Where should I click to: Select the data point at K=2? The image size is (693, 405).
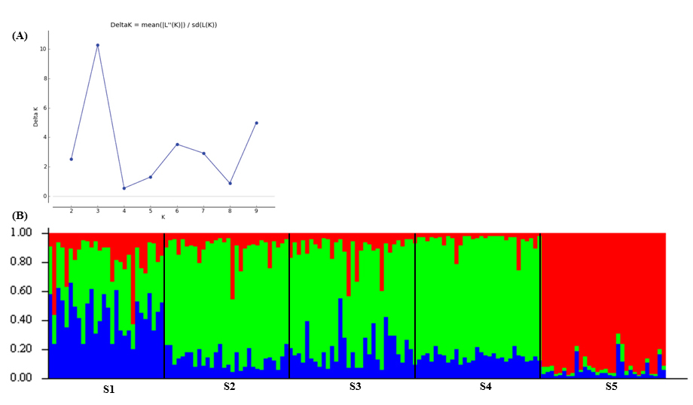click(x=71, y=159)
